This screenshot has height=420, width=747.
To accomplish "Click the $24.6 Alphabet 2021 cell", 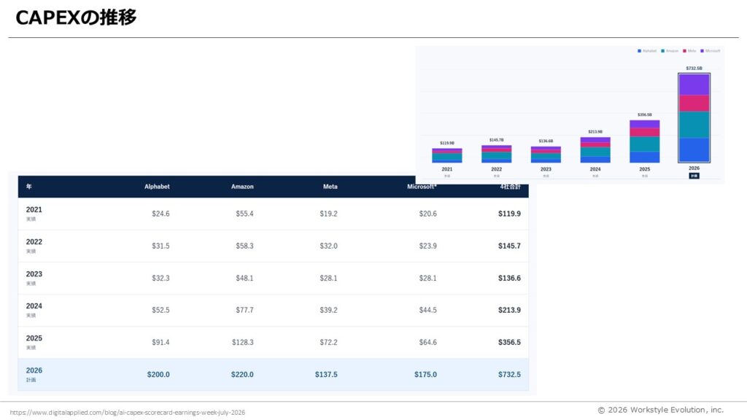I will 160,214.
